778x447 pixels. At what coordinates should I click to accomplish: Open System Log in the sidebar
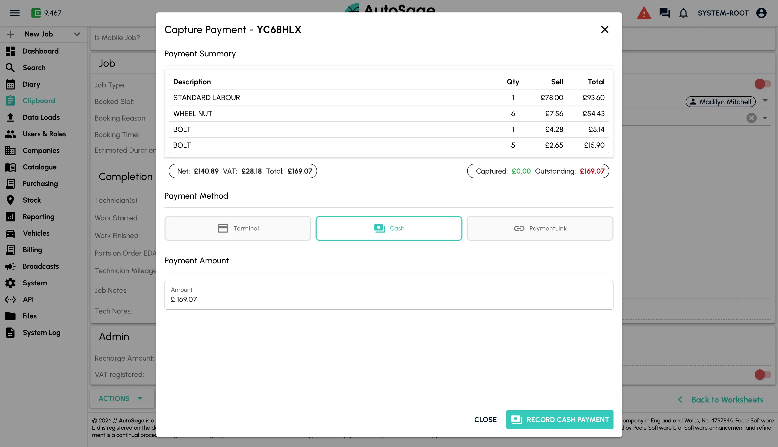click(x=41, y=333)
